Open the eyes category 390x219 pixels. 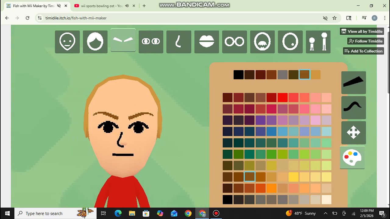[x=151, y=42]
